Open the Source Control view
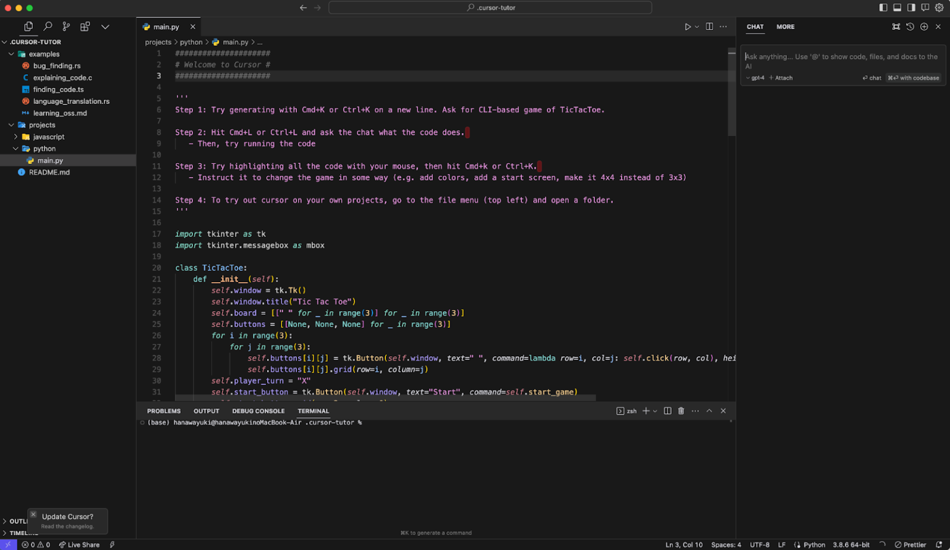Screen dimensions: 950x550 (x=66, y=27)
